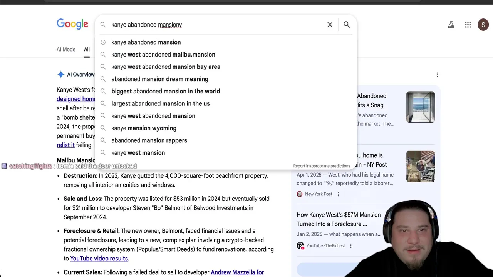
Task: Clear the search box with the X icon
Action: [330, 25]
